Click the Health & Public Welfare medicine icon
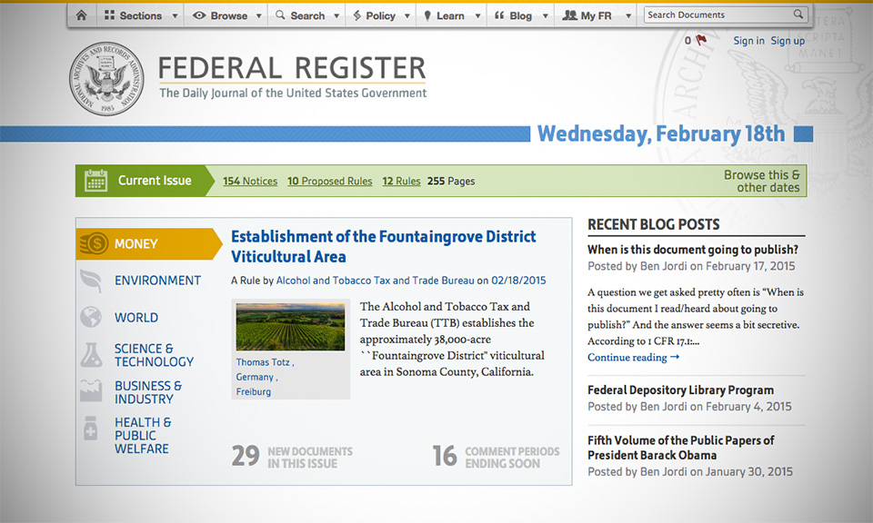Viewport: 873px width, 523px height. [x=91, y=429]
